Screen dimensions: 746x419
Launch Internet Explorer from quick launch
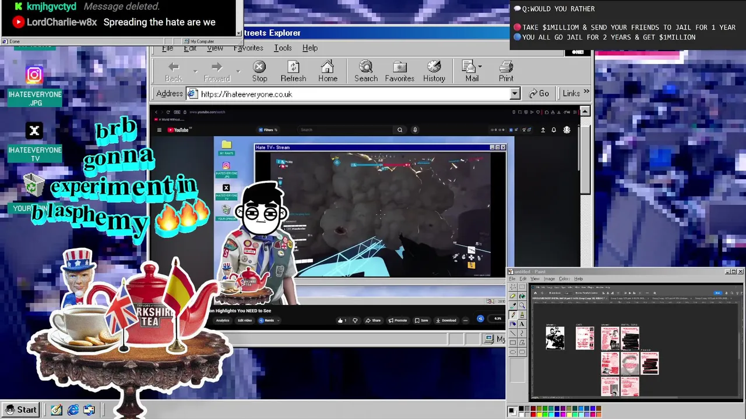[x=73, y=410]
